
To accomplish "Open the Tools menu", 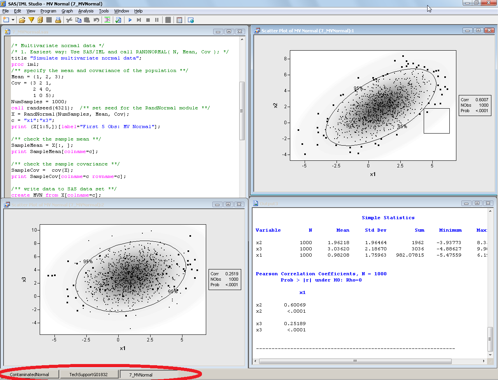I will click(x=103, y=11).
